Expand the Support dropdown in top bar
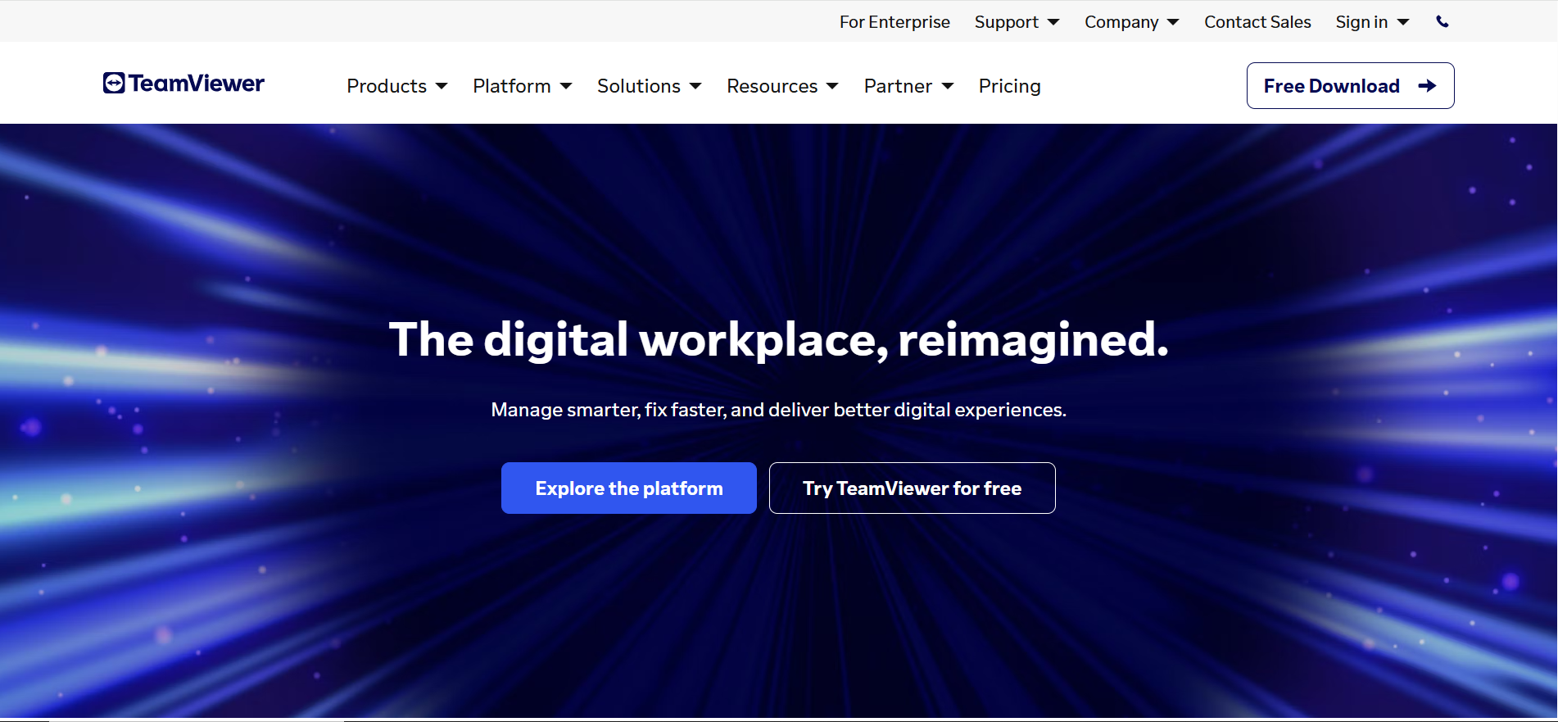The image size is (1558, 722). point(1017,22)
